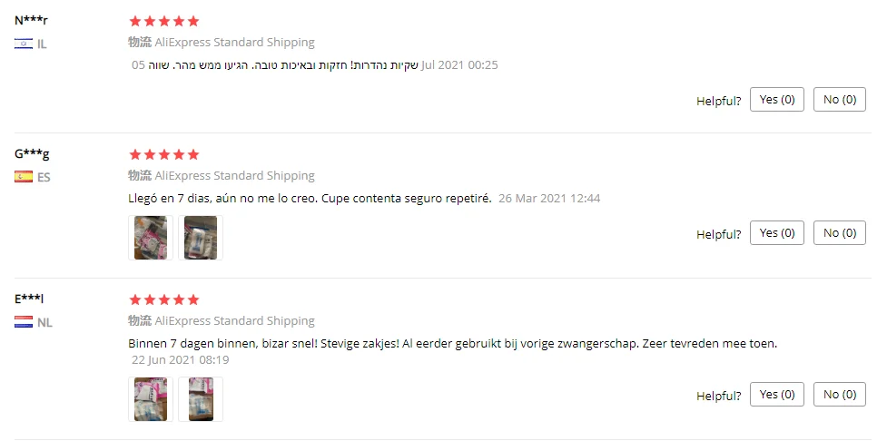
Task: Click the username N***r
Action: point(31,20)
